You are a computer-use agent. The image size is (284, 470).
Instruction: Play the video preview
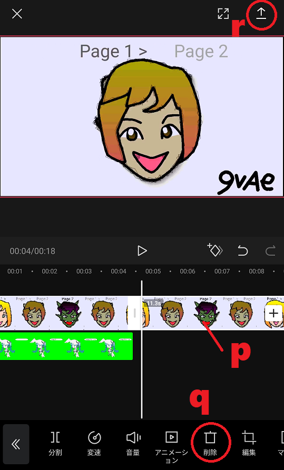142,251
